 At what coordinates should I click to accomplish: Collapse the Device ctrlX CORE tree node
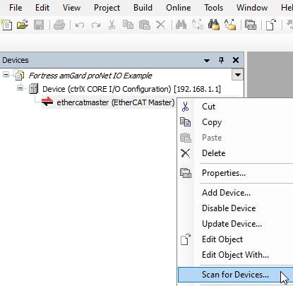pos(20,88)
